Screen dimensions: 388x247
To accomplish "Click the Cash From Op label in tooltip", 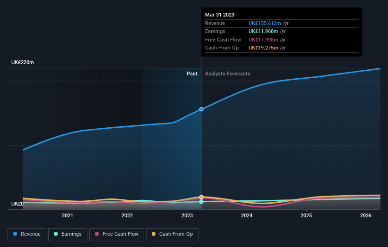I will pyautogui.click(x=222, y=48).
